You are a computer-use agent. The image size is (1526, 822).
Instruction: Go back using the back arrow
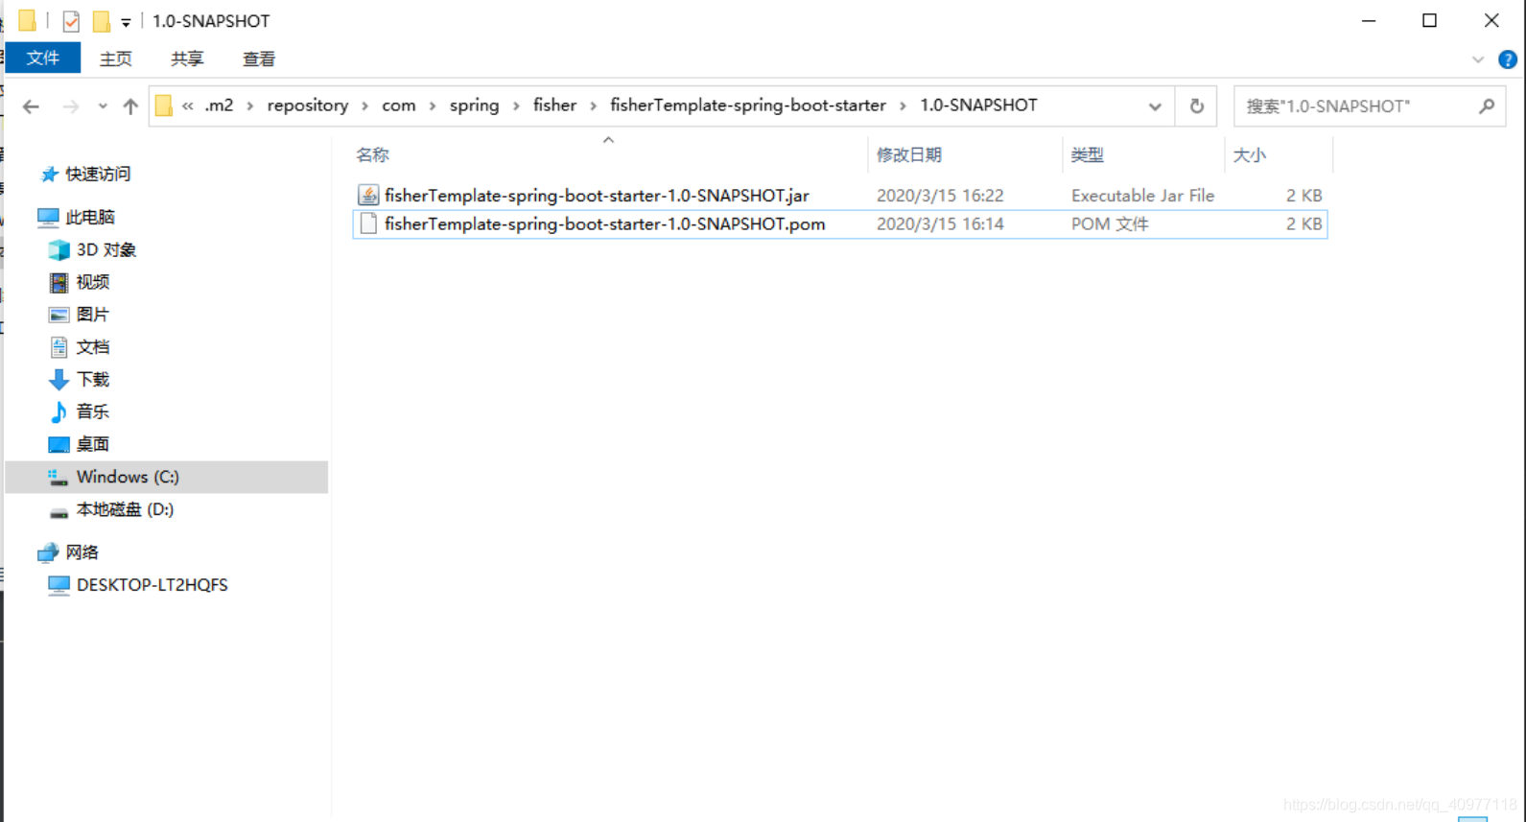(31, 106)
